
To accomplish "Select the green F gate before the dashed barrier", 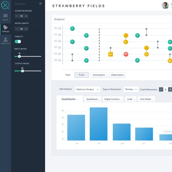I will tap(86, 48).
